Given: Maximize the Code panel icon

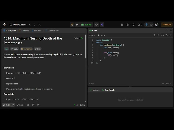Looking at the screenshot, I should pos(166,30).
